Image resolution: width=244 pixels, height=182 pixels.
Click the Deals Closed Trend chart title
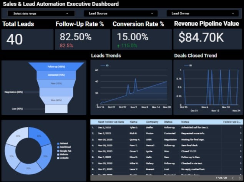196,56
